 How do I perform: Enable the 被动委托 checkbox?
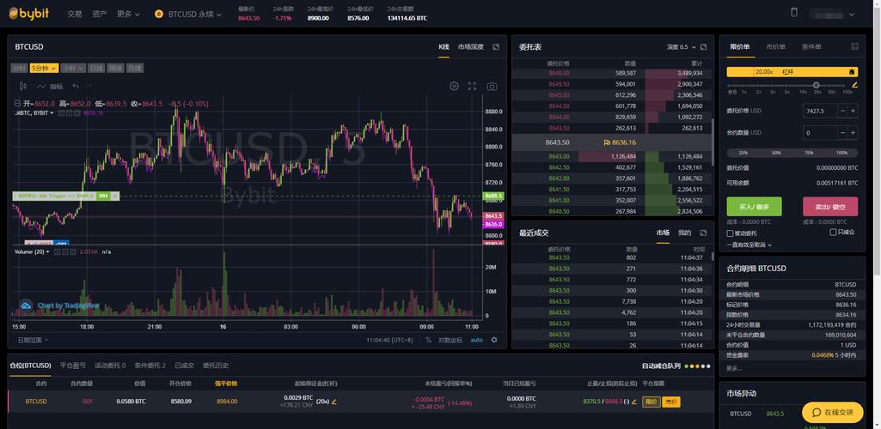[x=730, y=233]
